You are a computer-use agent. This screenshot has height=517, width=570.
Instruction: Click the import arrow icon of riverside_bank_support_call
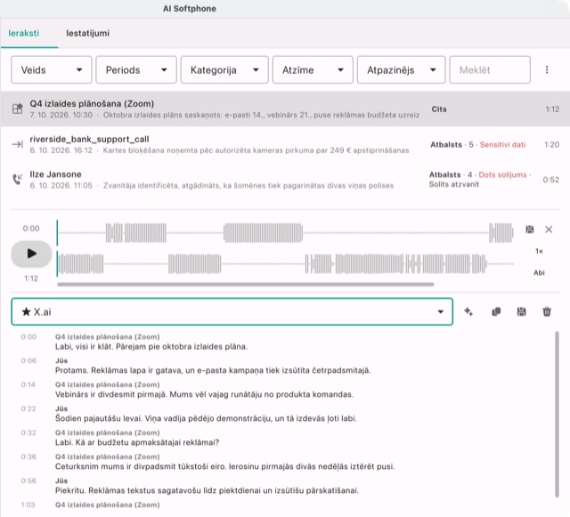coord(18,144)
